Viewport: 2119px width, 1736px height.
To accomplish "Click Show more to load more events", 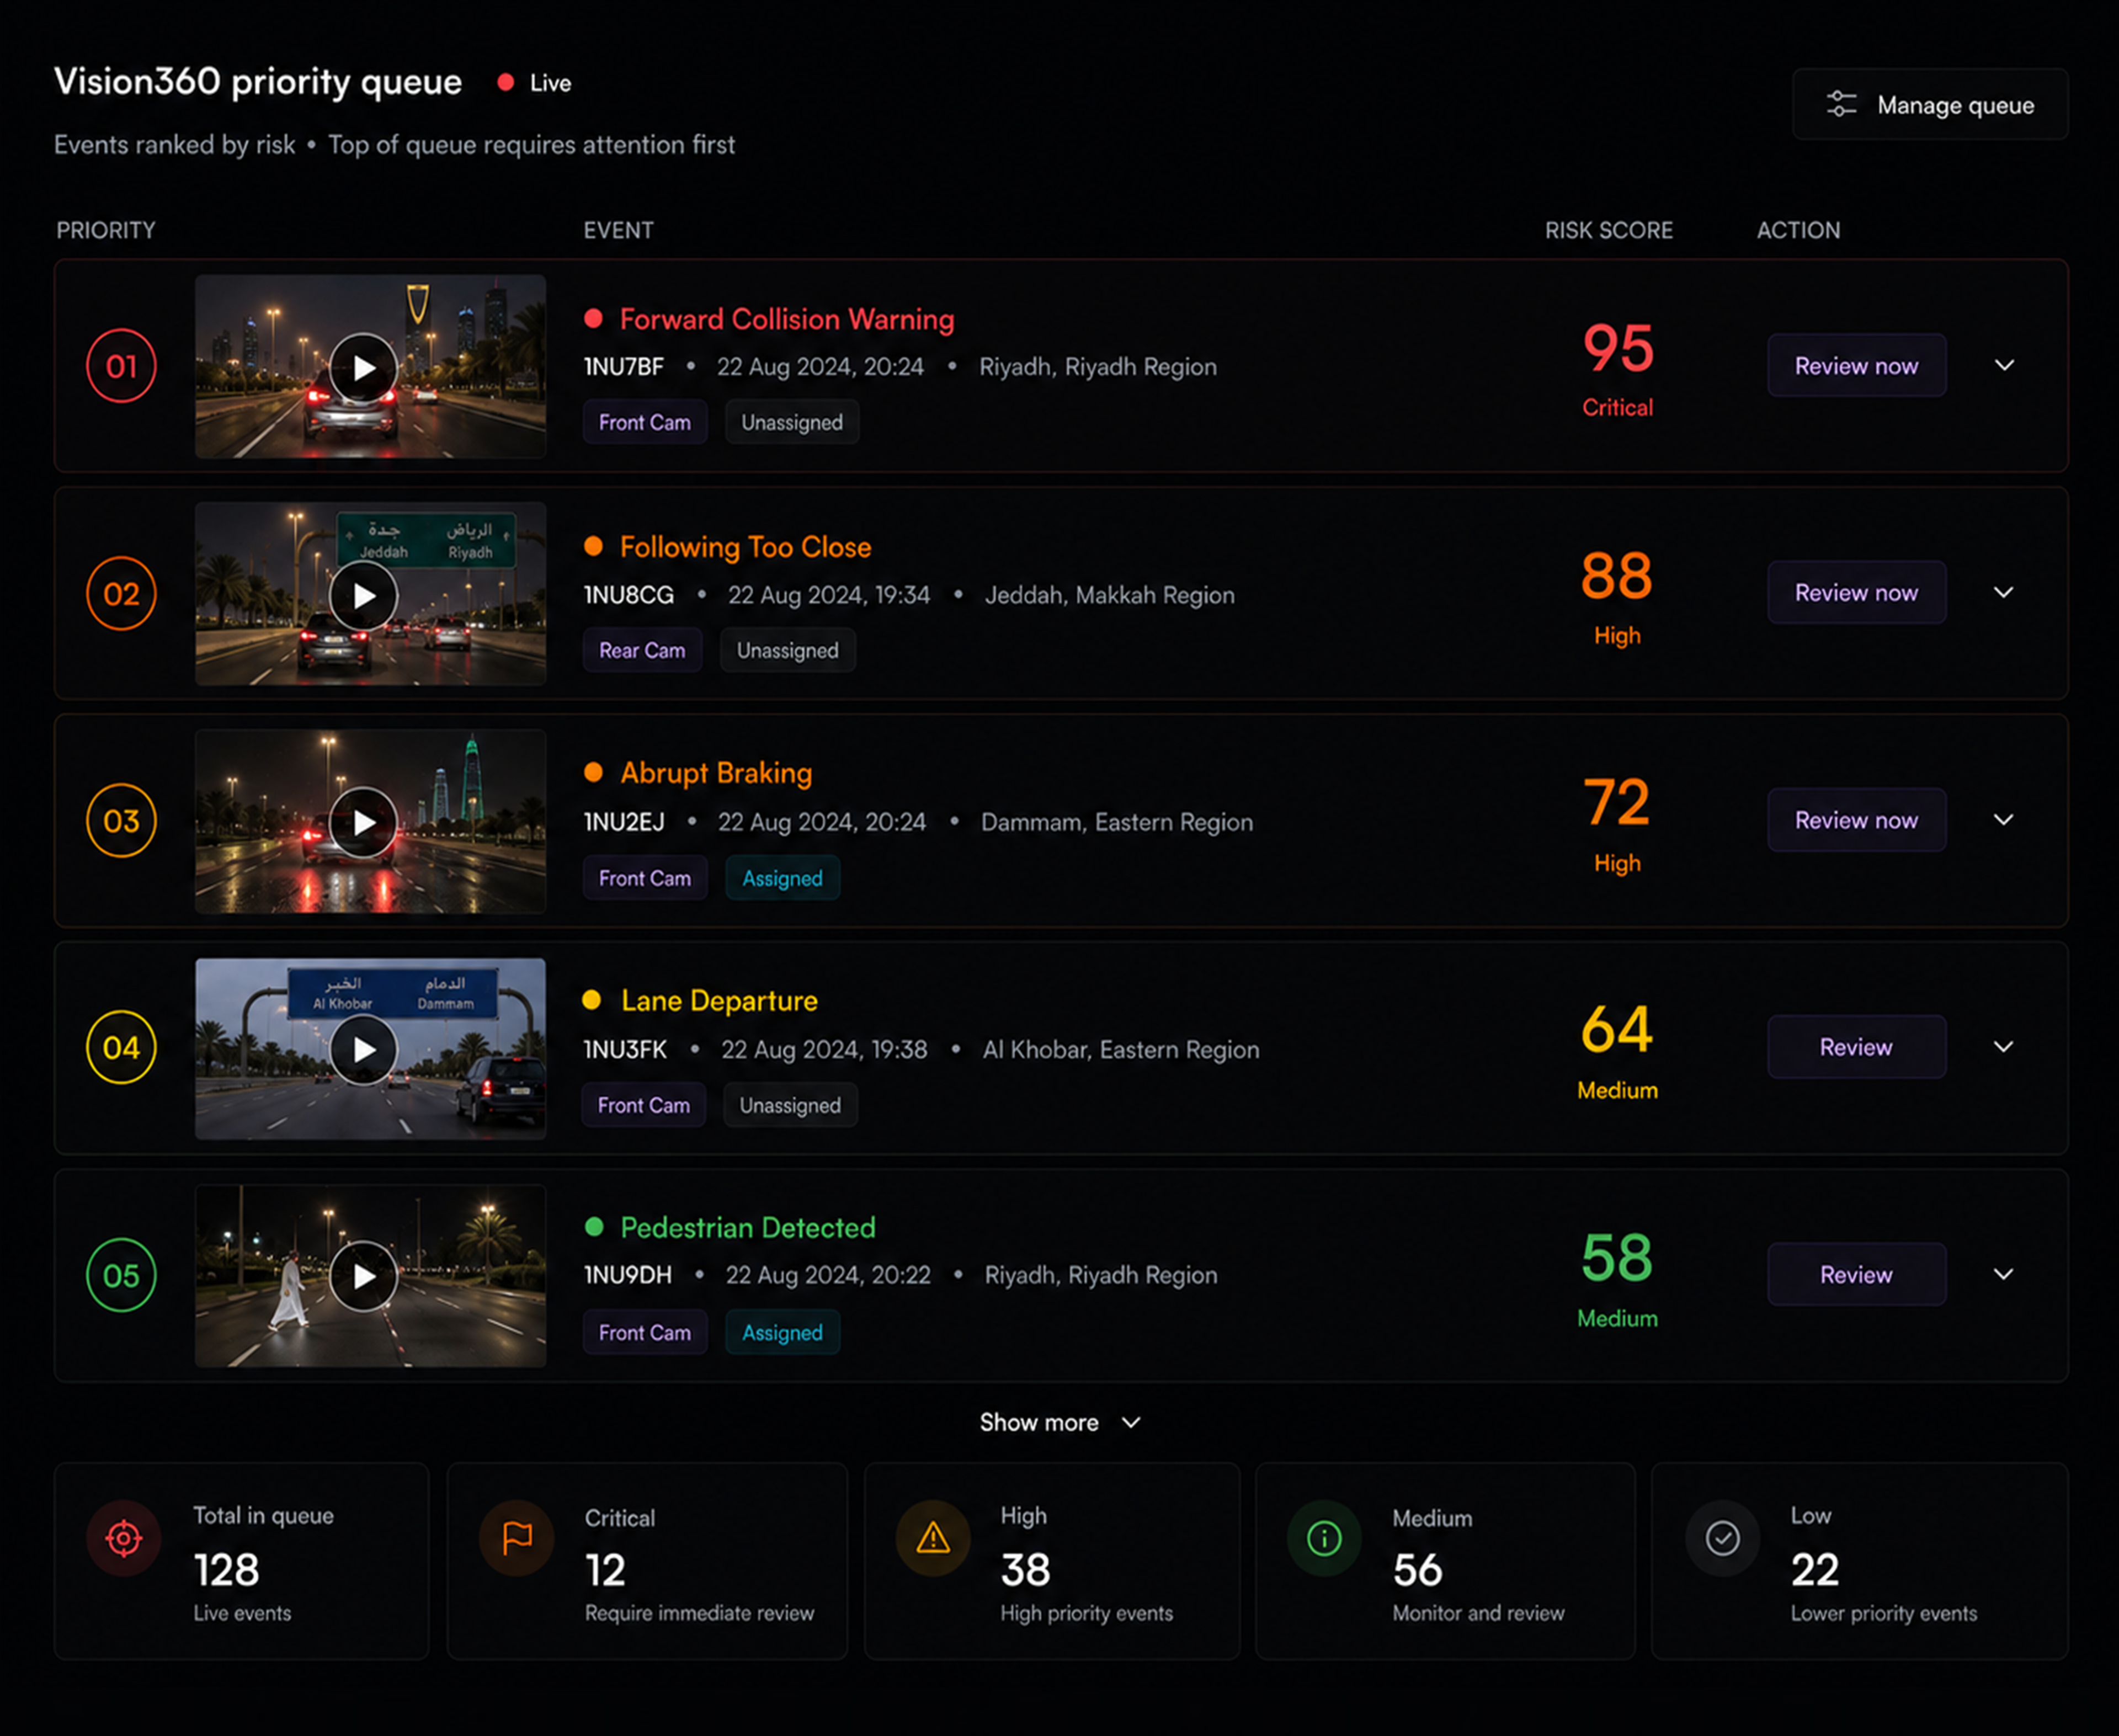I will [x=1060, y=1422].
